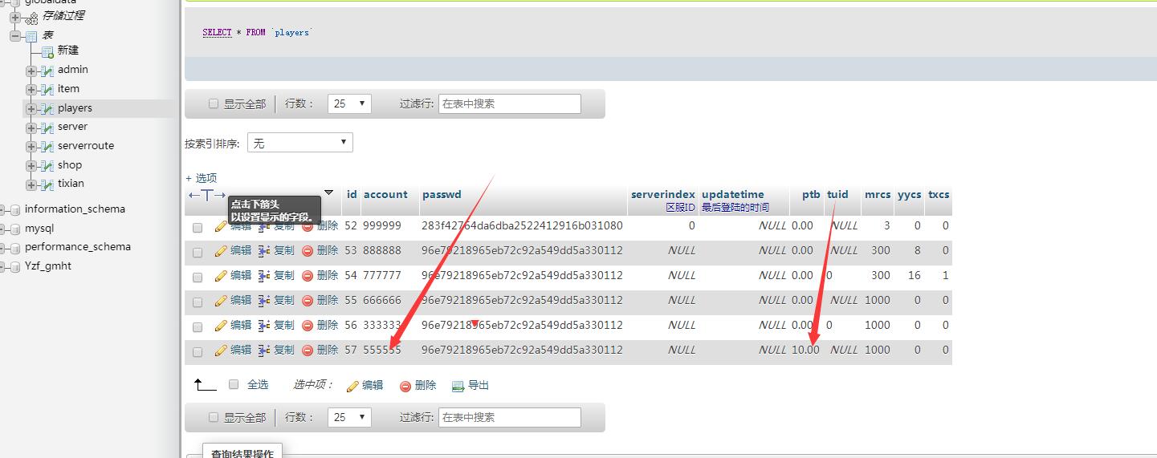Click the edit pencil icon for account 999999
1157x458 pixels.
(221, 227)
